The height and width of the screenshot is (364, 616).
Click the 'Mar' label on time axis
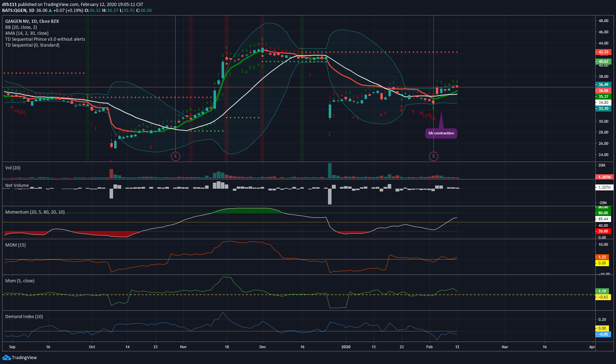[505, 347]
